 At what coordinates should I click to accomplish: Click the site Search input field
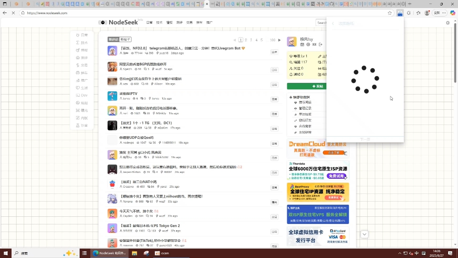[x=321, y=22]
